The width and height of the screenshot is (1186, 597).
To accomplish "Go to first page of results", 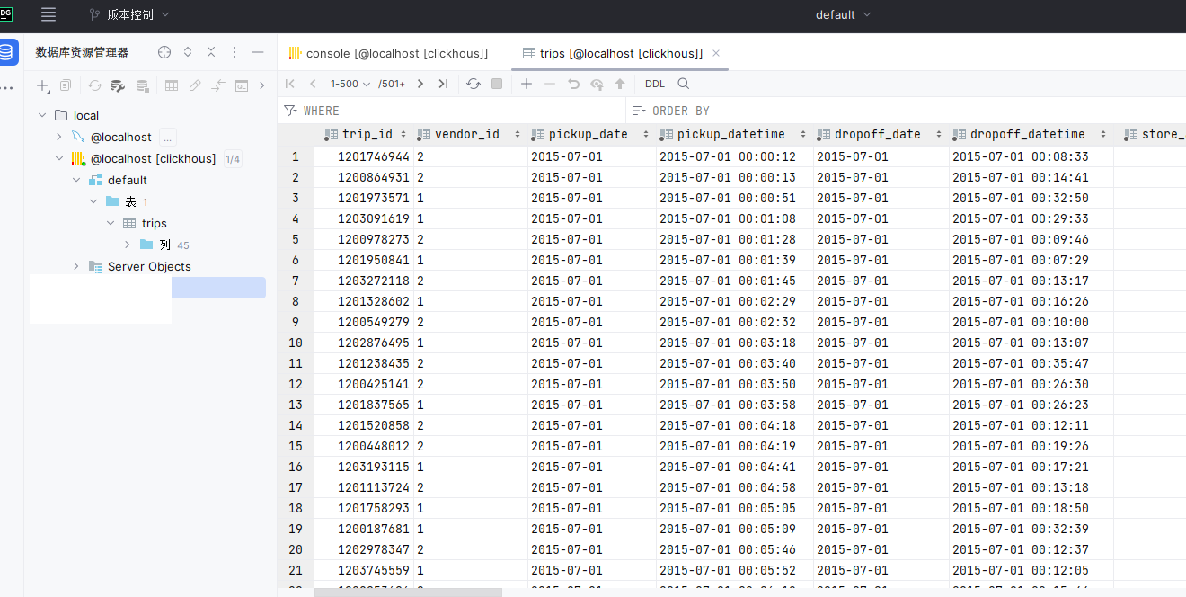I will pyautogui.click(x=289, y=84).
